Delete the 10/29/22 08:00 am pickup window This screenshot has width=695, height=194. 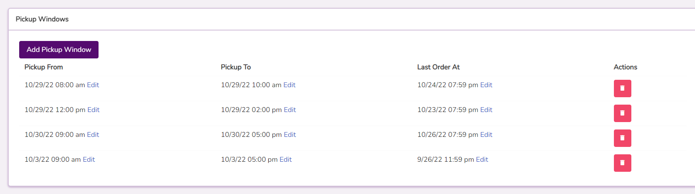[x=622, y=88]
